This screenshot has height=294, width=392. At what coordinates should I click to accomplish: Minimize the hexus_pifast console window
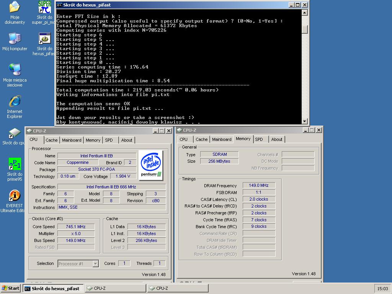[291, 5]
